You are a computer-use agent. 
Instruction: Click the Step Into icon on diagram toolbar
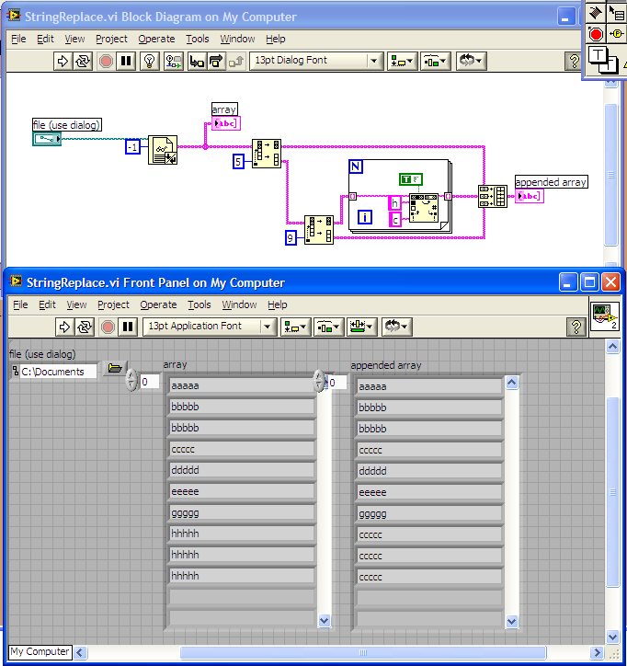197,61
